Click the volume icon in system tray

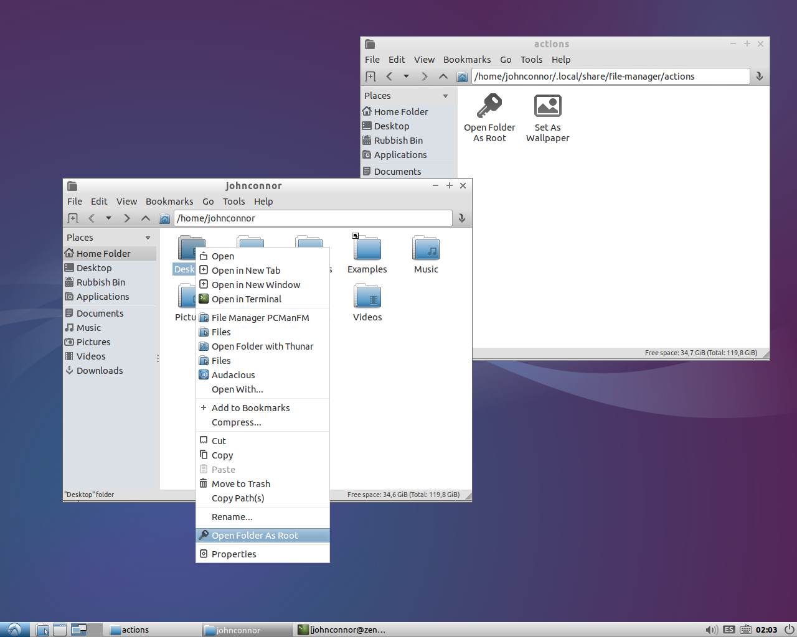[x=710, y=630]
